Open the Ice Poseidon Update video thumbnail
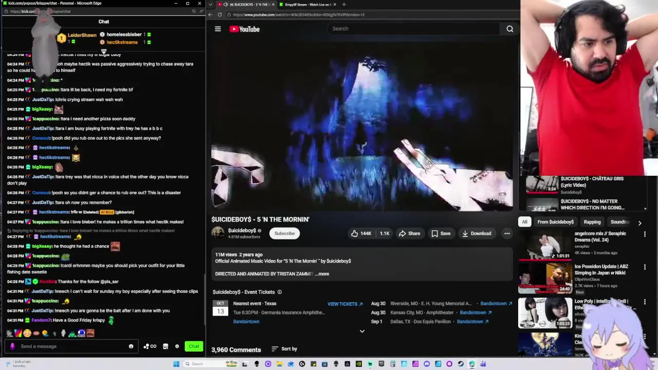 pos(545,278)
